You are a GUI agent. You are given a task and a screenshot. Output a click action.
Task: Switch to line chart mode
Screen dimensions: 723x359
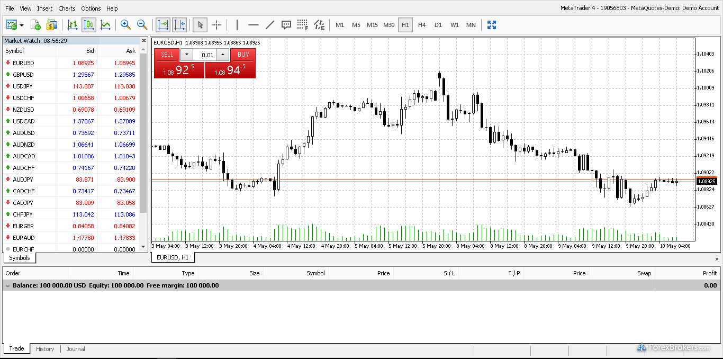point(105,24)
